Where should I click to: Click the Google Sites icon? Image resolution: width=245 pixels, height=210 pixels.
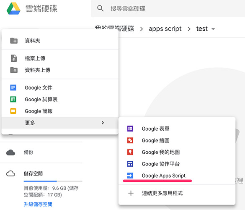(130, 164)
